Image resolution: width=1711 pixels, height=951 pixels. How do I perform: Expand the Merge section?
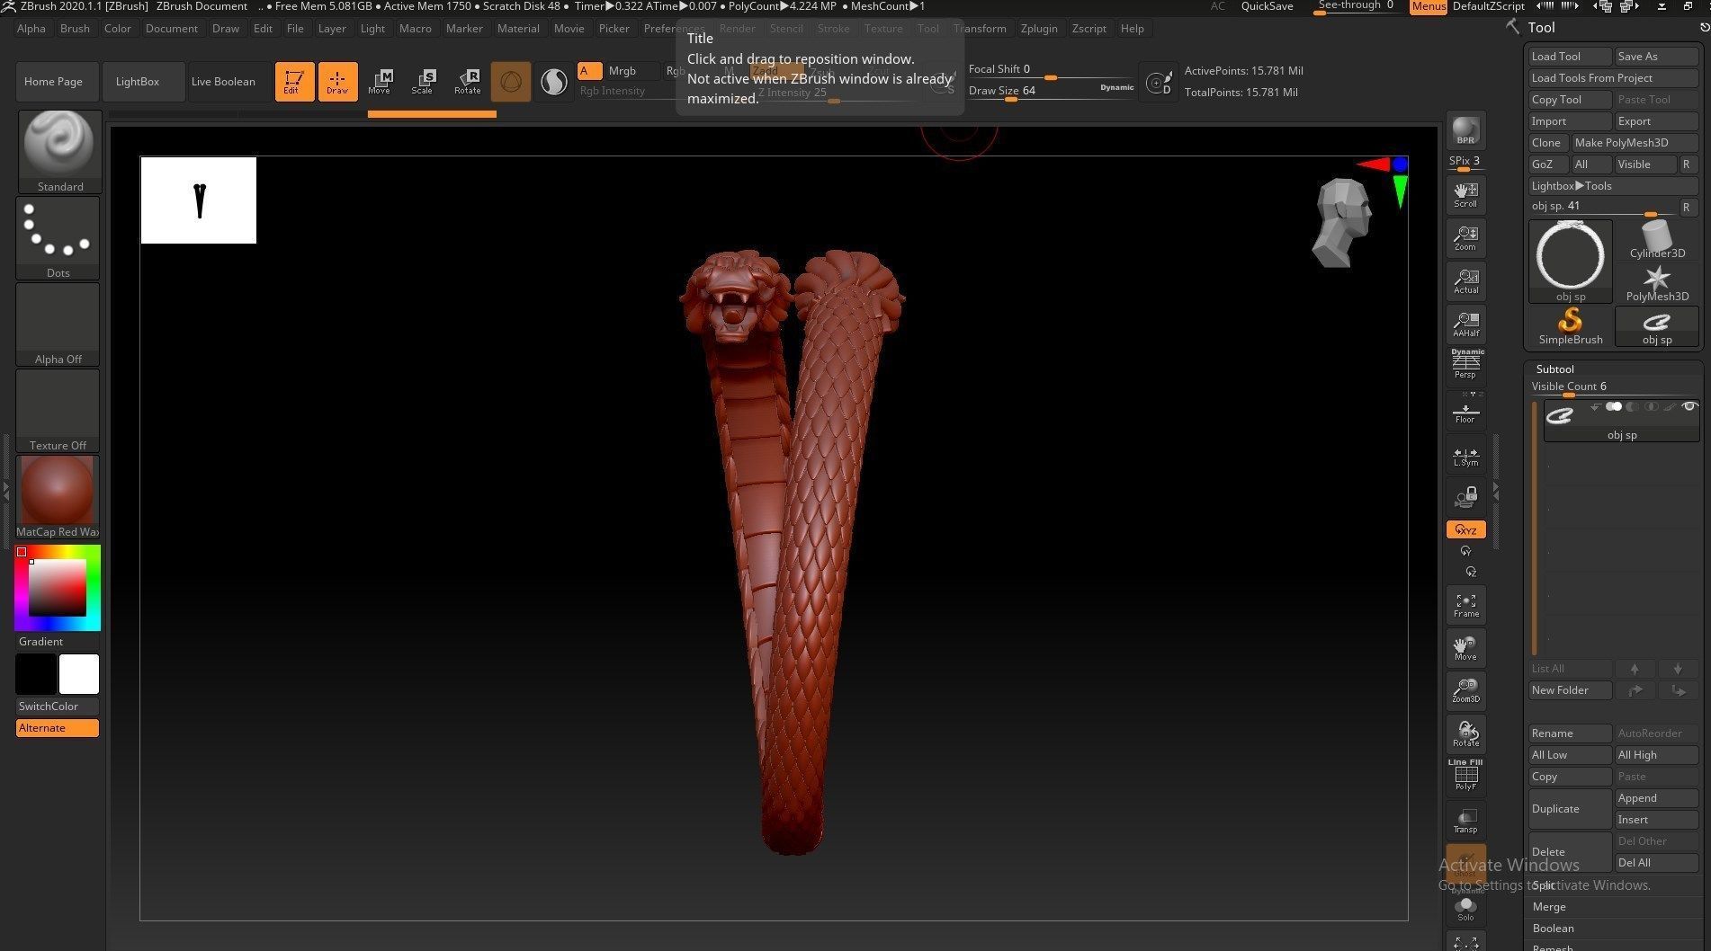[x=1549, y=907]
